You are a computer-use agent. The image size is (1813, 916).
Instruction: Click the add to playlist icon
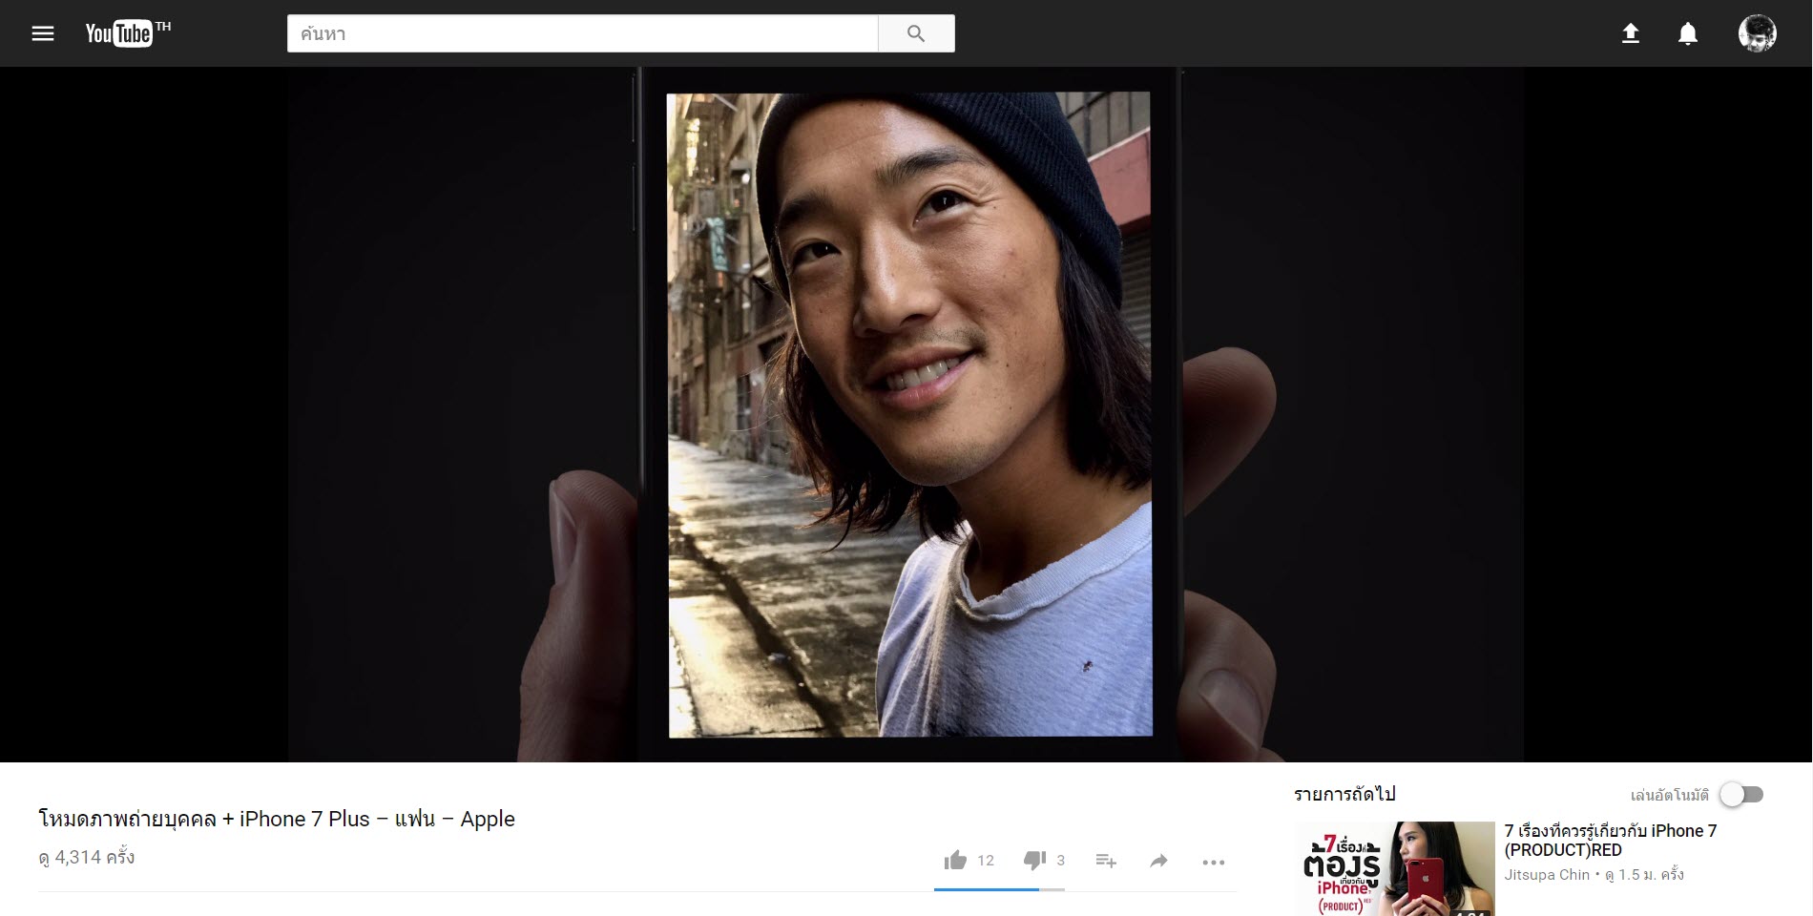coord(1106,861)
